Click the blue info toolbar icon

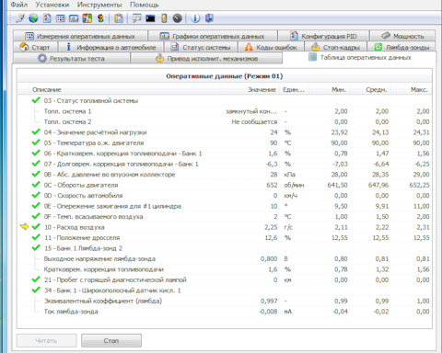pyautogui.click(x=195, y=18)
